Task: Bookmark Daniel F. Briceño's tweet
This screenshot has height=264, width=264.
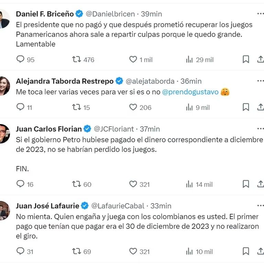Action: coord(246,59)
